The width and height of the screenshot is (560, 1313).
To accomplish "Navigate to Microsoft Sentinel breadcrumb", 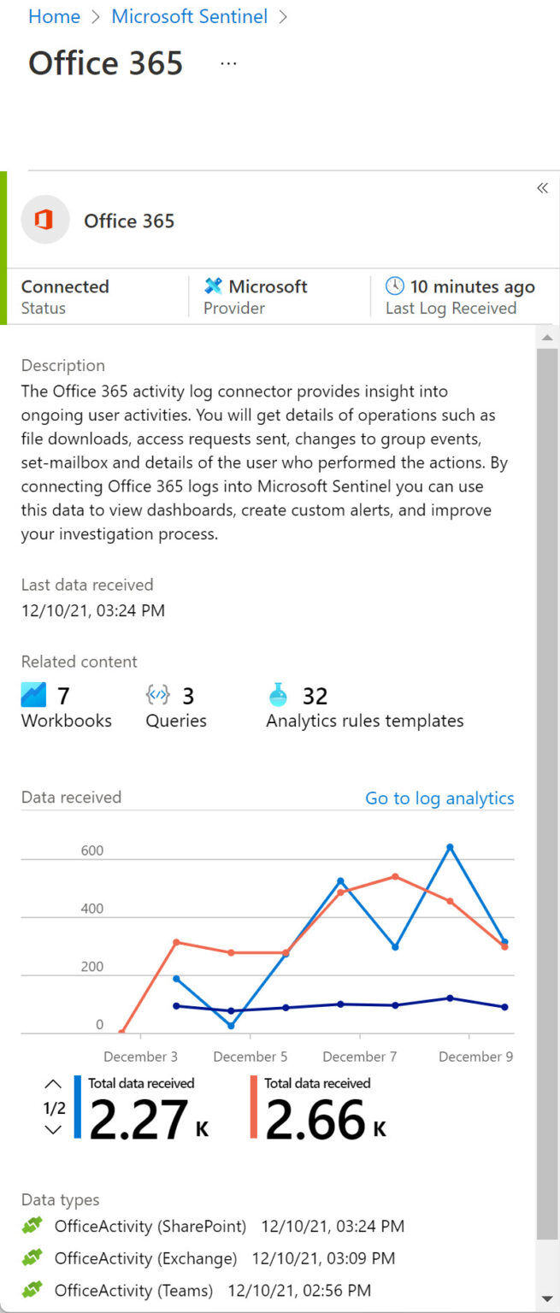I will [x=189, y=16].
